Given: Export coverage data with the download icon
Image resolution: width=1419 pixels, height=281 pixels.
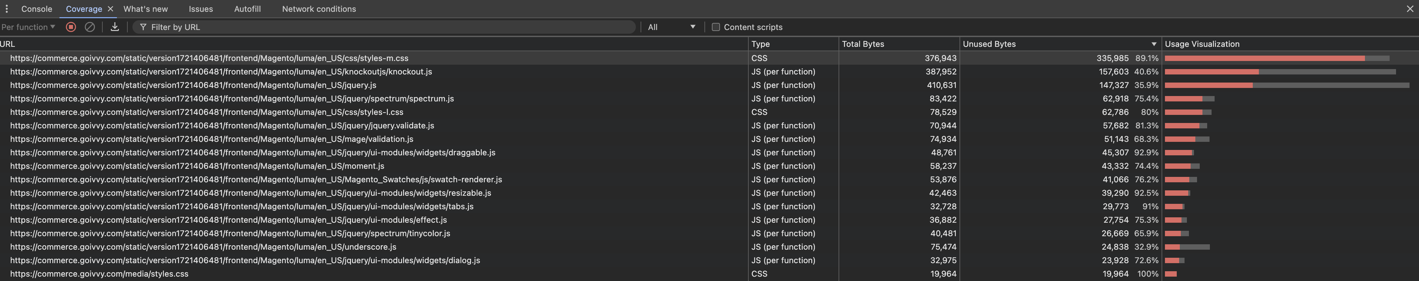Looking at the screenshot, I should 115,27.
